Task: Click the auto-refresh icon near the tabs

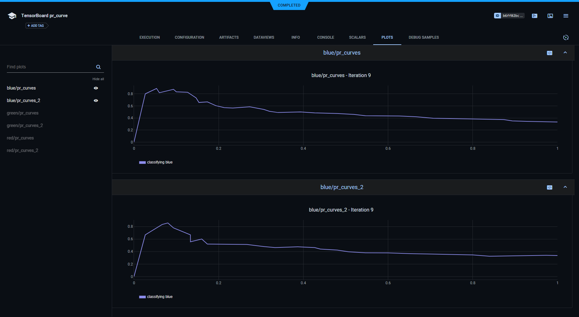Action: 566,37
